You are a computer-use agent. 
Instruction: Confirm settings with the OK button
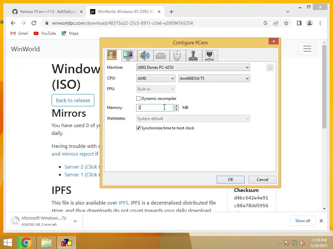[x=231, y=180]
